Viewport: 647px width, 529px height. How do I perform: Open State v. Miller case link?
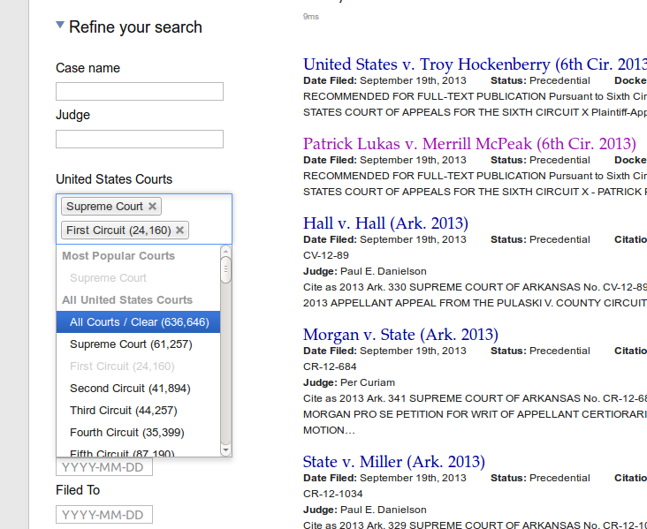(x=393, y=462)
